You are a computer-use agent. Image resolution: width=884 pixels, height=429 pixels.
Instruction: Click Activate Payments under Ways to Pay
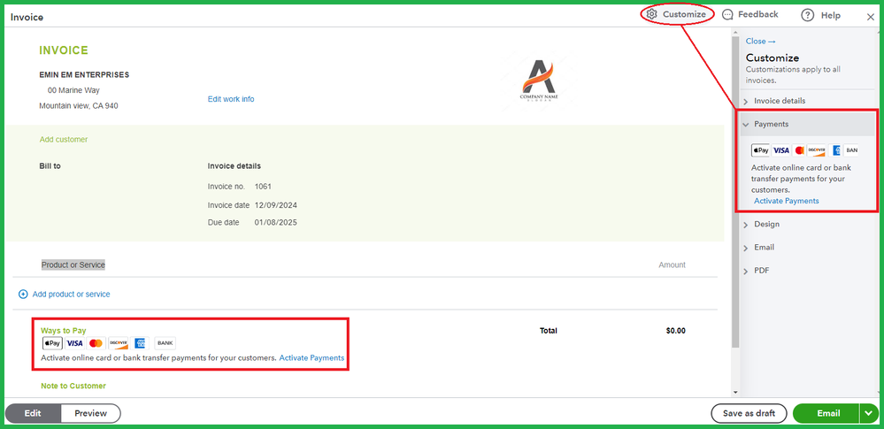point(311,357)
